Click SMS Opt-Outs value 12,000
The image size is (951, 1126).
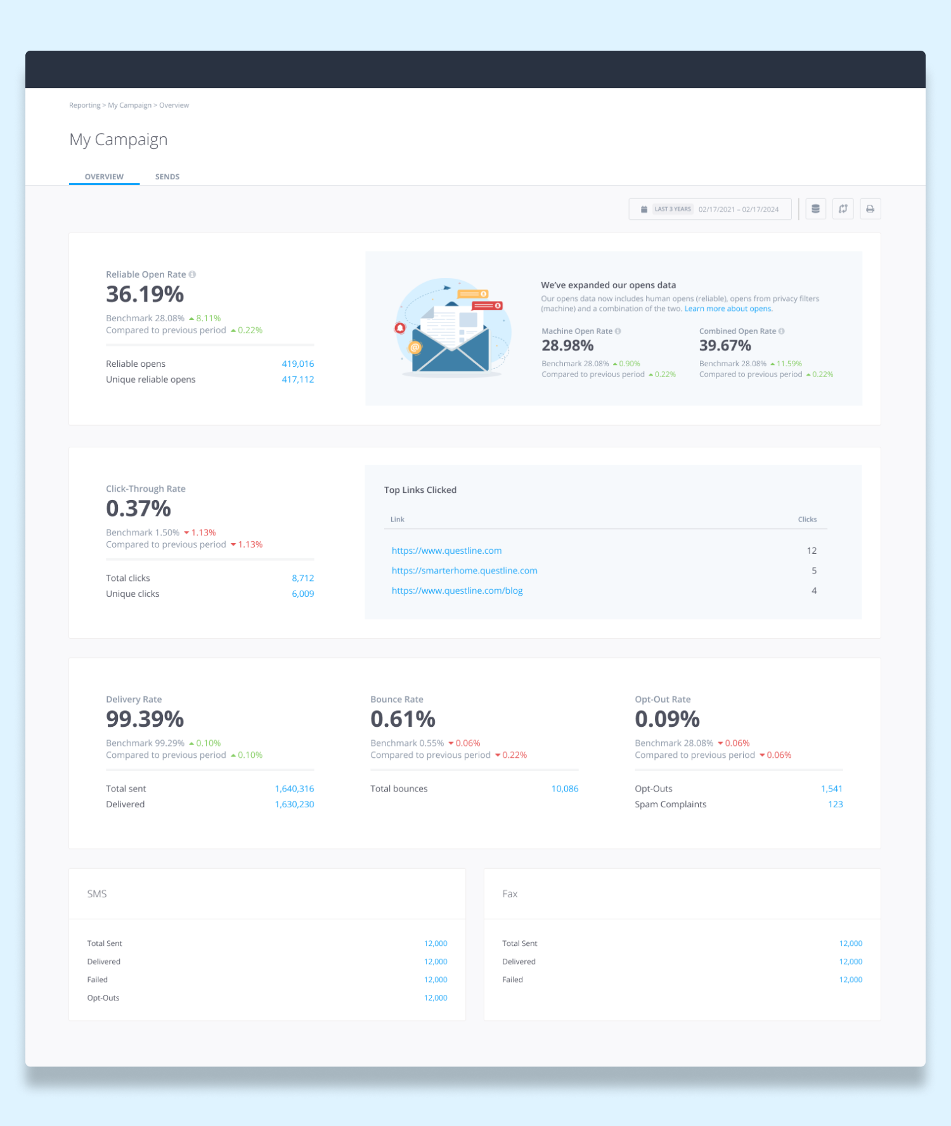coord(436,998)
